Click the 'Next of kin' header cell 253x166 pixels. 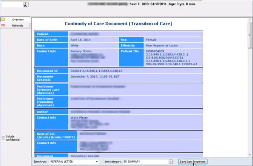click(56, 135)
